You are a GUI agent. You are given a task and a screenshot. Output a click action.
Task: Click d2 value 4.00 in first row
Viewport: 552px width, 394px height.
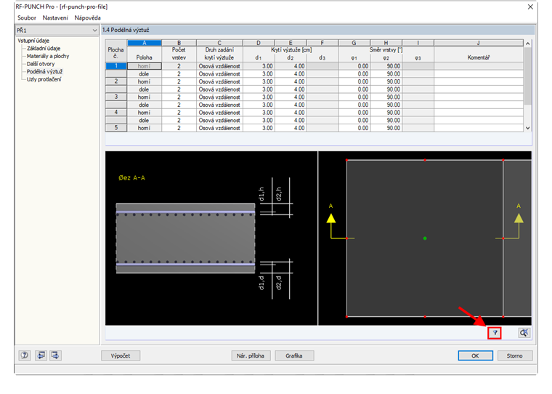point(291,66)
